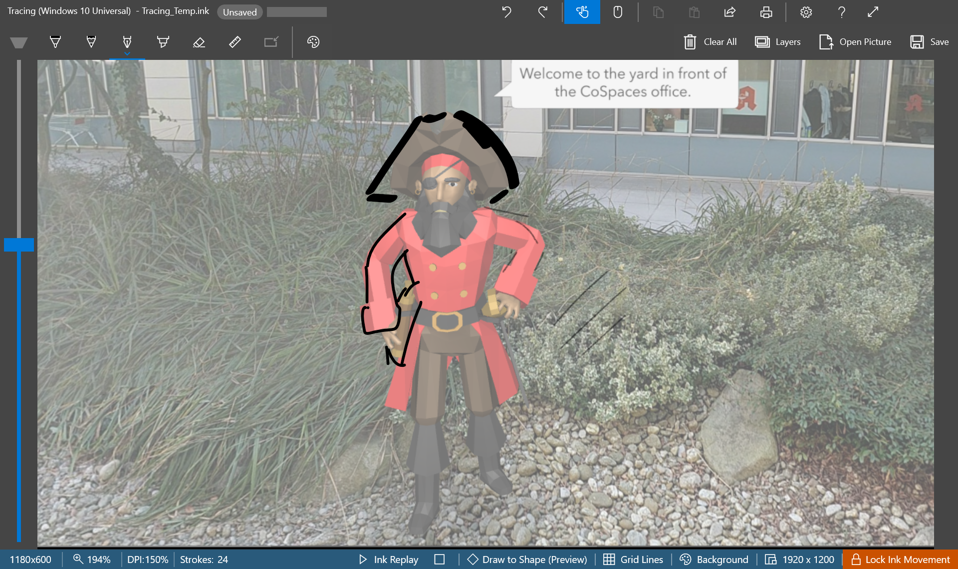Open Help question mark
This screenshot has width=958, height=569.
tap(842, 12)
